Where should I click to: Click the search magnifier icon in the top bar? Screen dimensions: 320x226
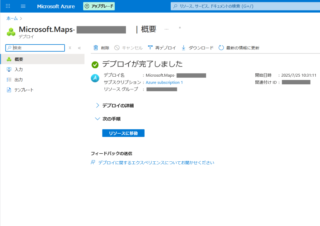coord(175,6)
